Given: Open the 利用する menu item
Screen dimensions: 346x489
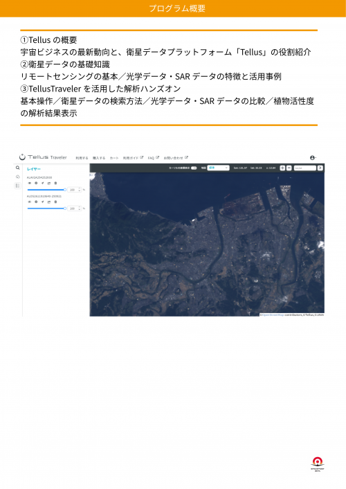Looking at the screenshot, I should click(82, 158).
